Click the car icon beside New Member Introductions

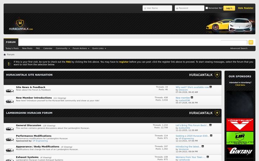tap(10, 101)
